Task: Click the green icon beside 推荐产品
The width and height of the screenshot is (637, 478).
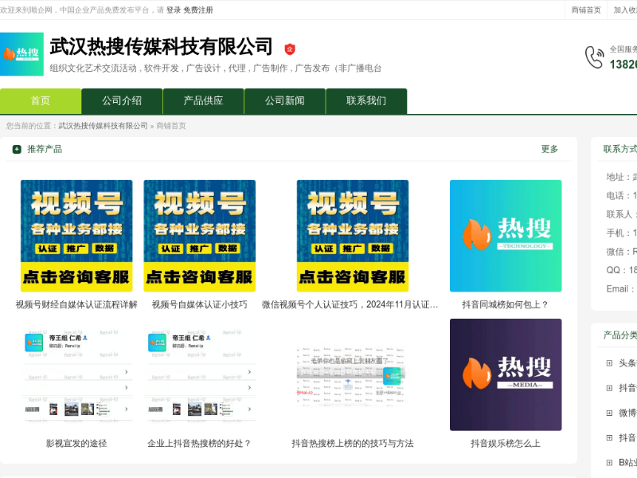Action: (17, 149)
